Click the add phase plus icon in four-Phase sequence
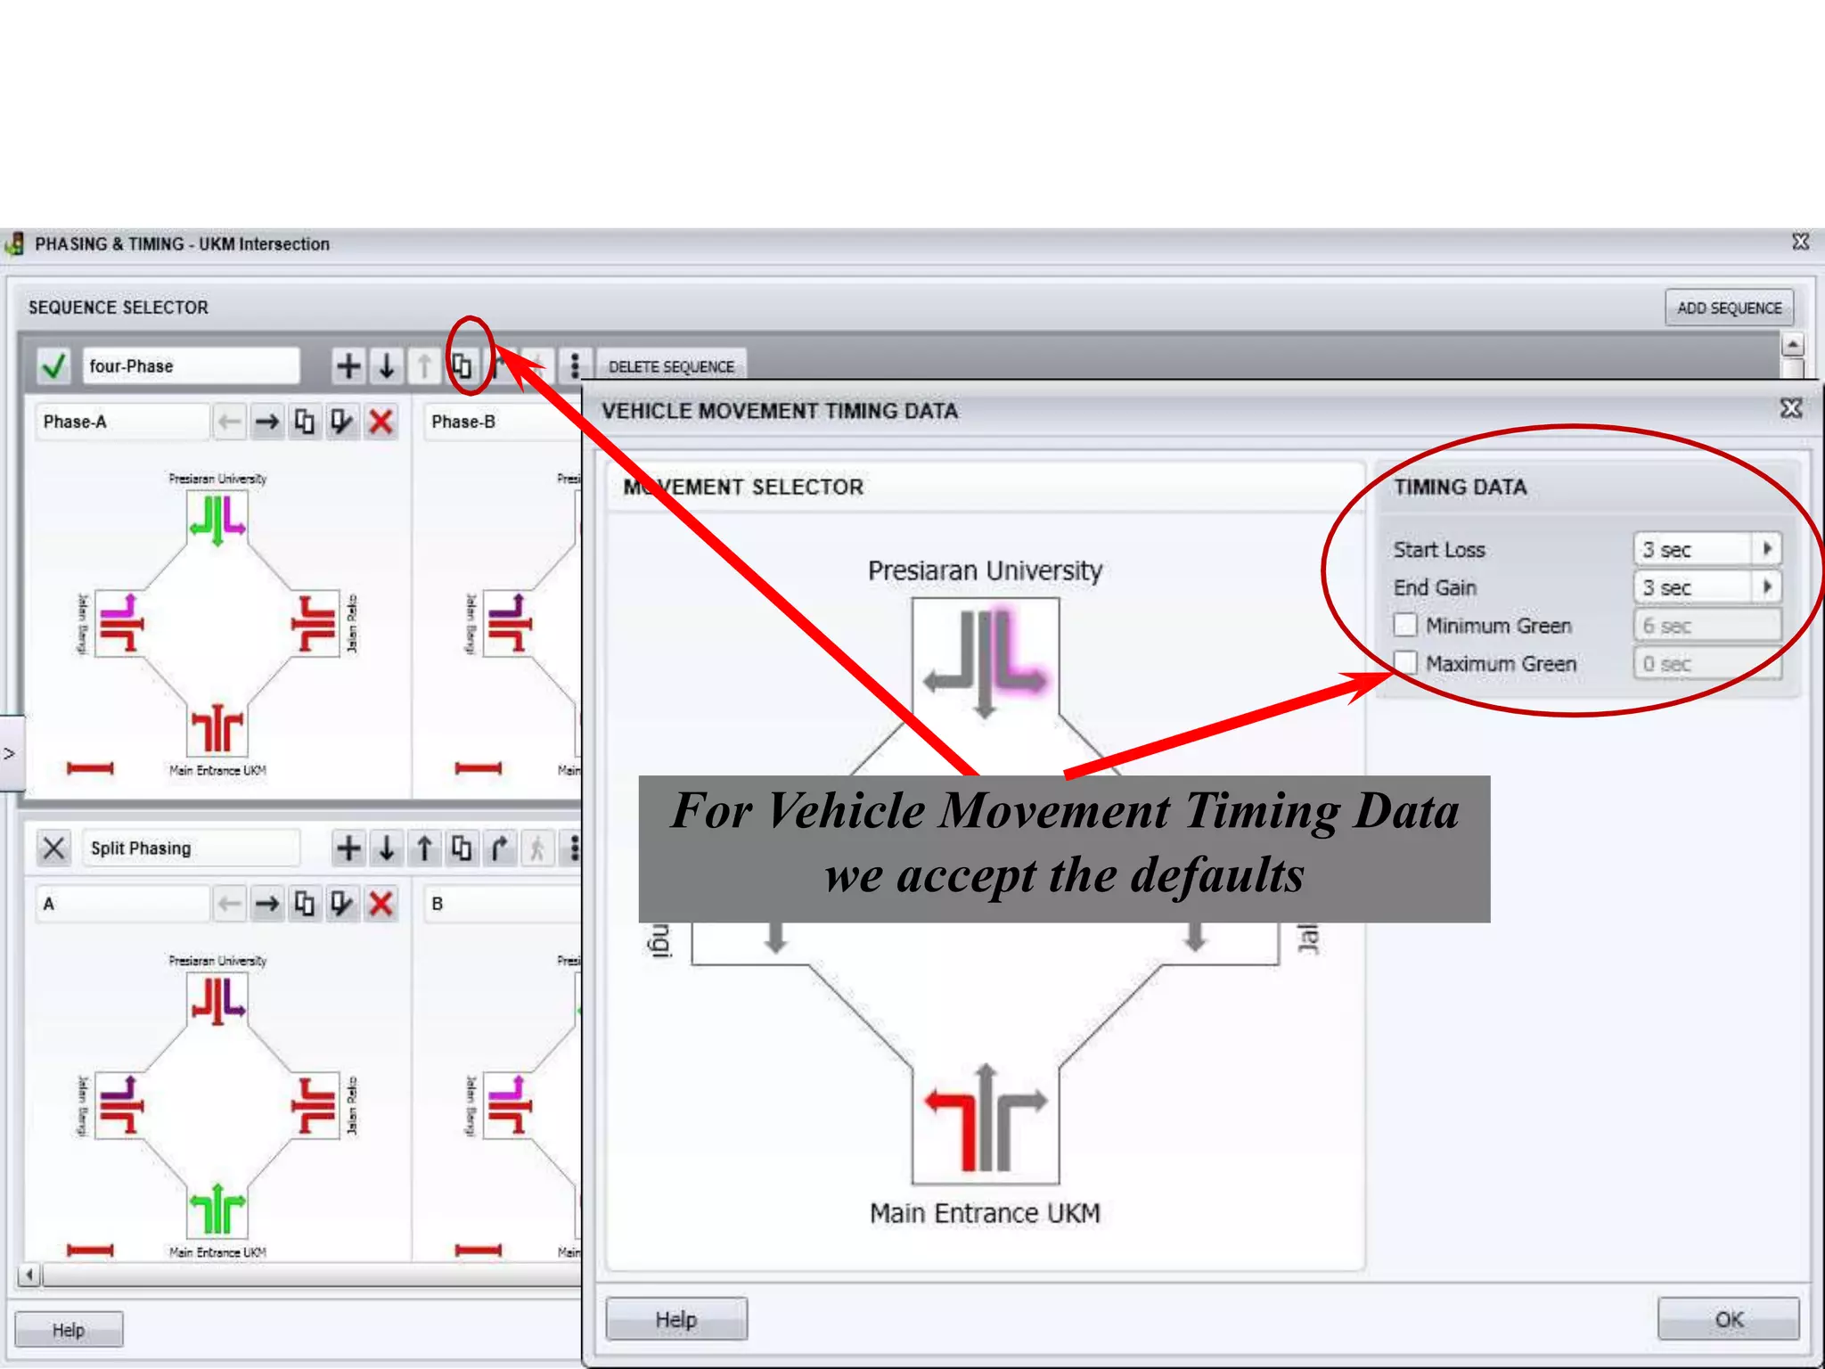Screen dimensions: 1825x1369 coord(348,366)
